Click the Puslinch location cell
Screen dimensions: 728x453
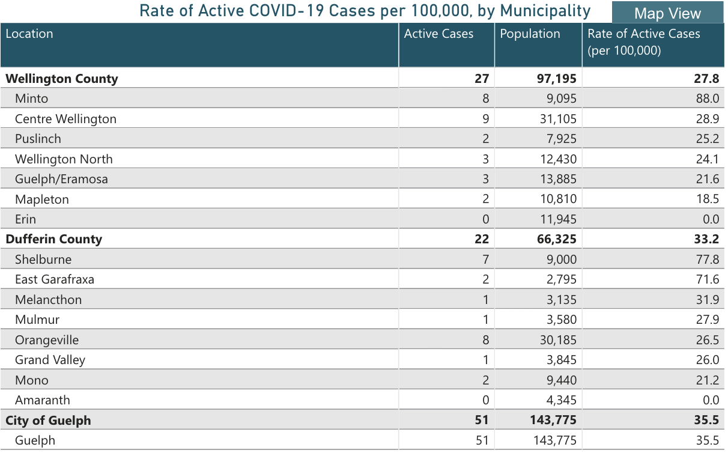point(38,139)
